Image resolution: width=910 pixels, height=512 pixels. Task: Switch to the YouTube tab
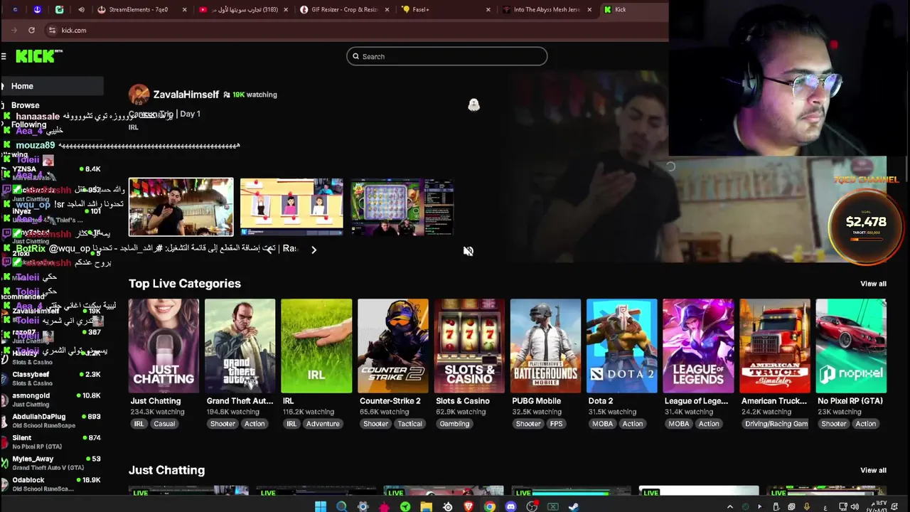tap(244, 10)
